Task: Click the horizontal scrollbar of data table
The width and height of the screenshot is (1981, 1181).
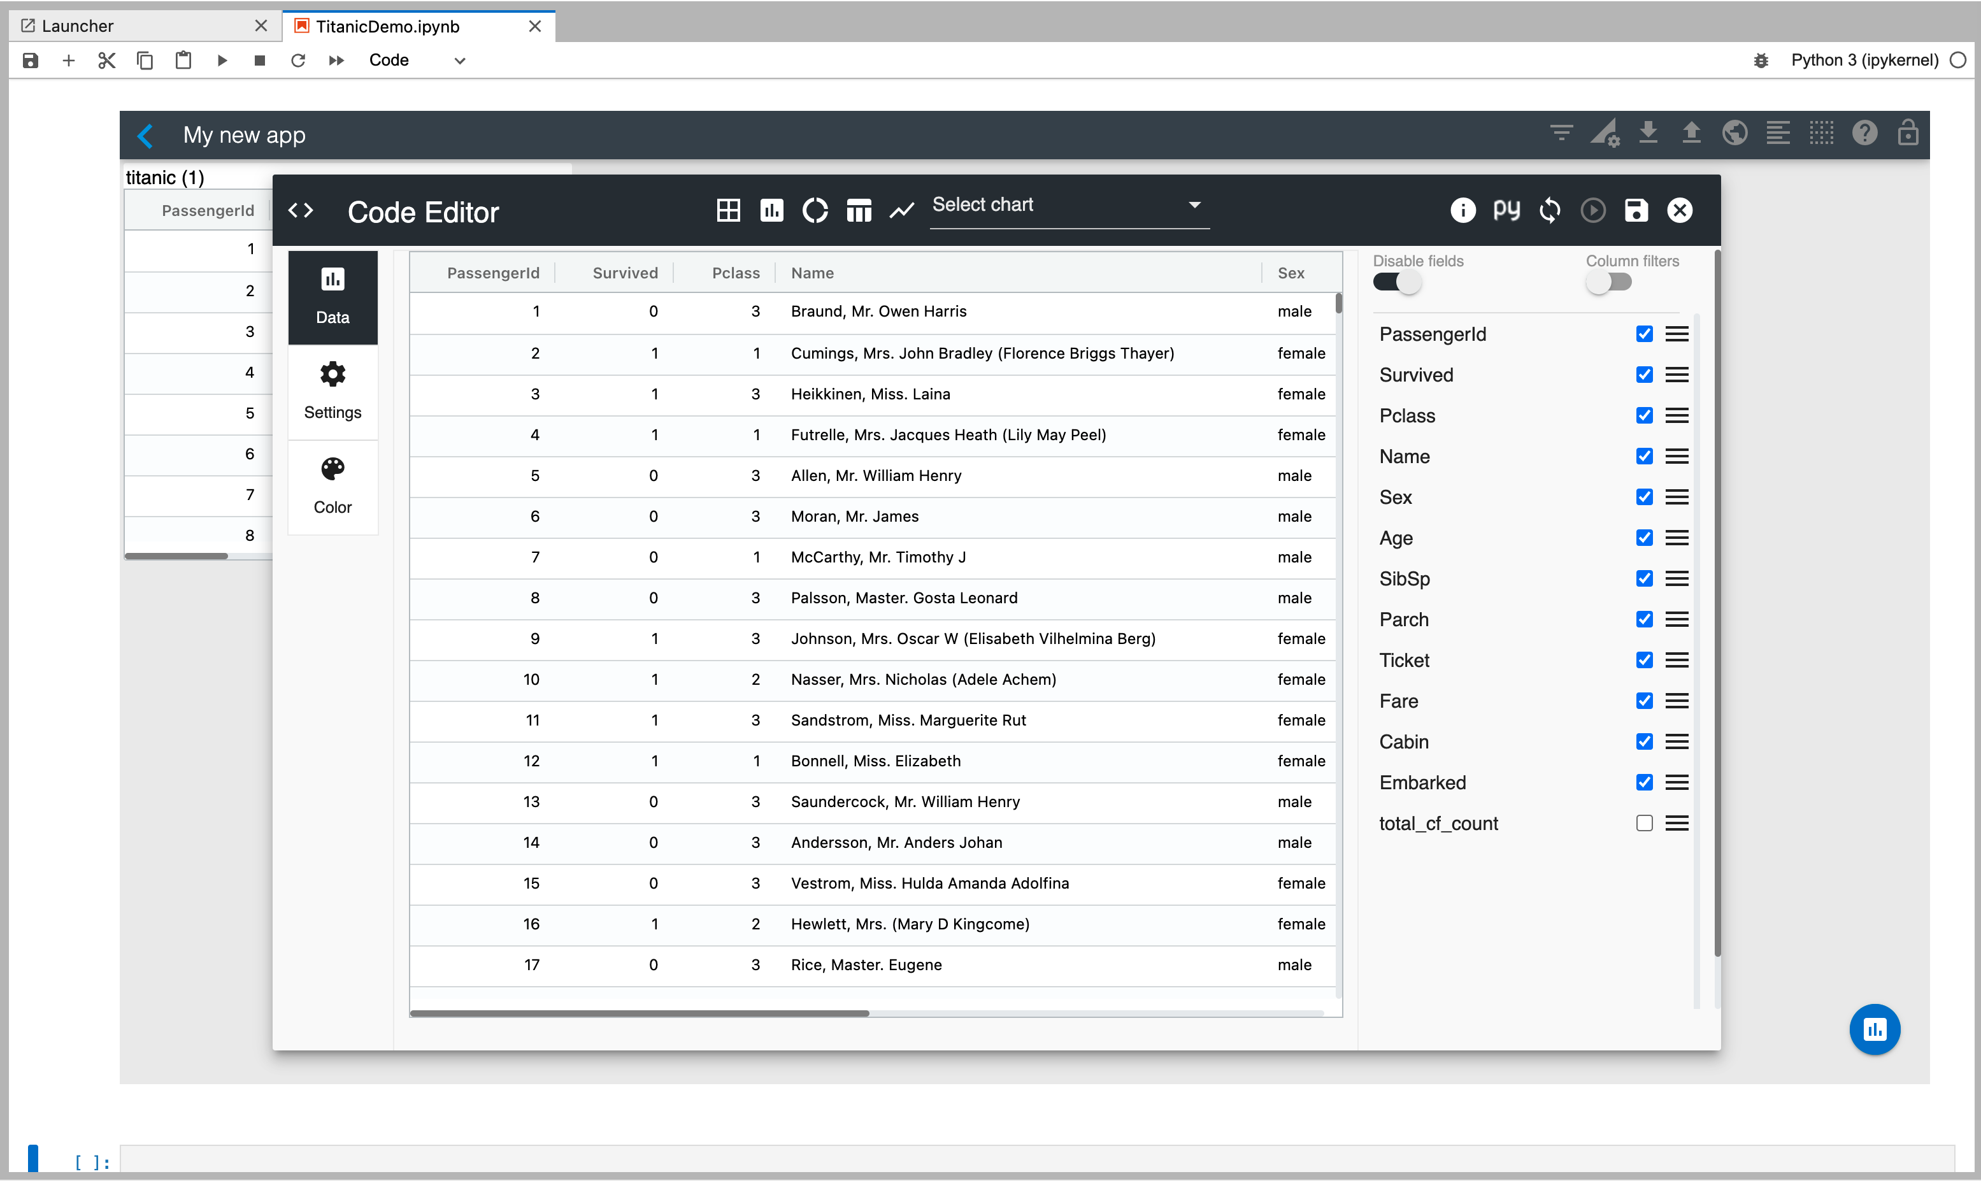Action: 639,1013
